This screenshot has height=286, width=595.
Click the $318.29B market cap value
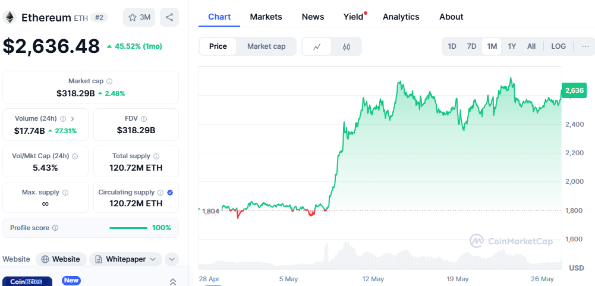point(75,93)
